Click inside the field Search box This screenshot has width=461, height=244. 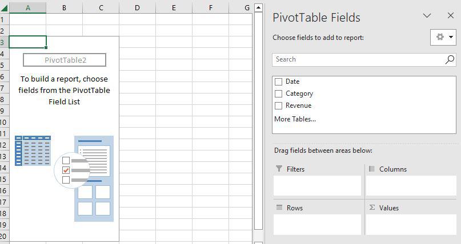pyautogui.click(x=357, y=59)
